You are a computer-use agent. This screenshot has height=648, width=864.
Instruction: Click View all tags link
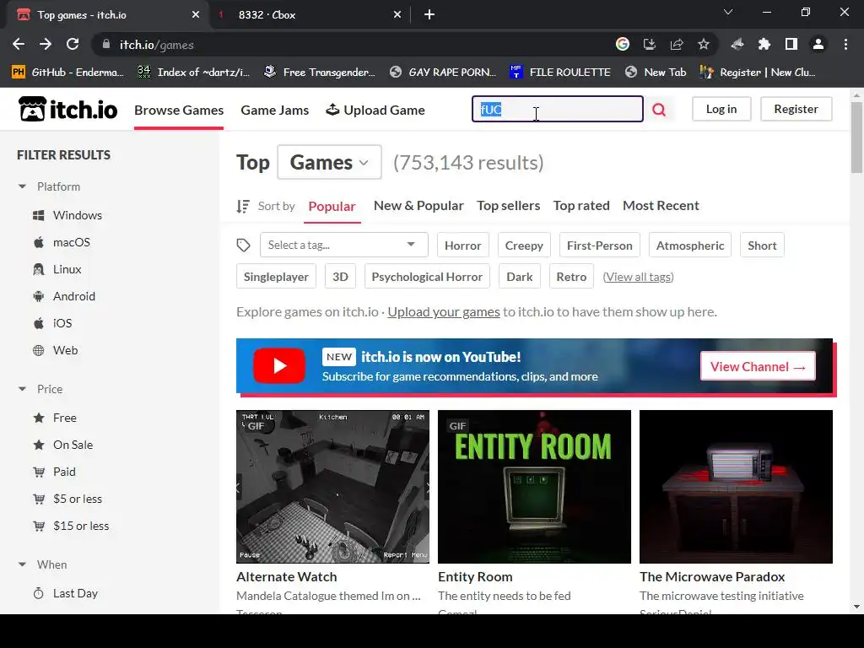pyautogui.click(x=638, y=277)
